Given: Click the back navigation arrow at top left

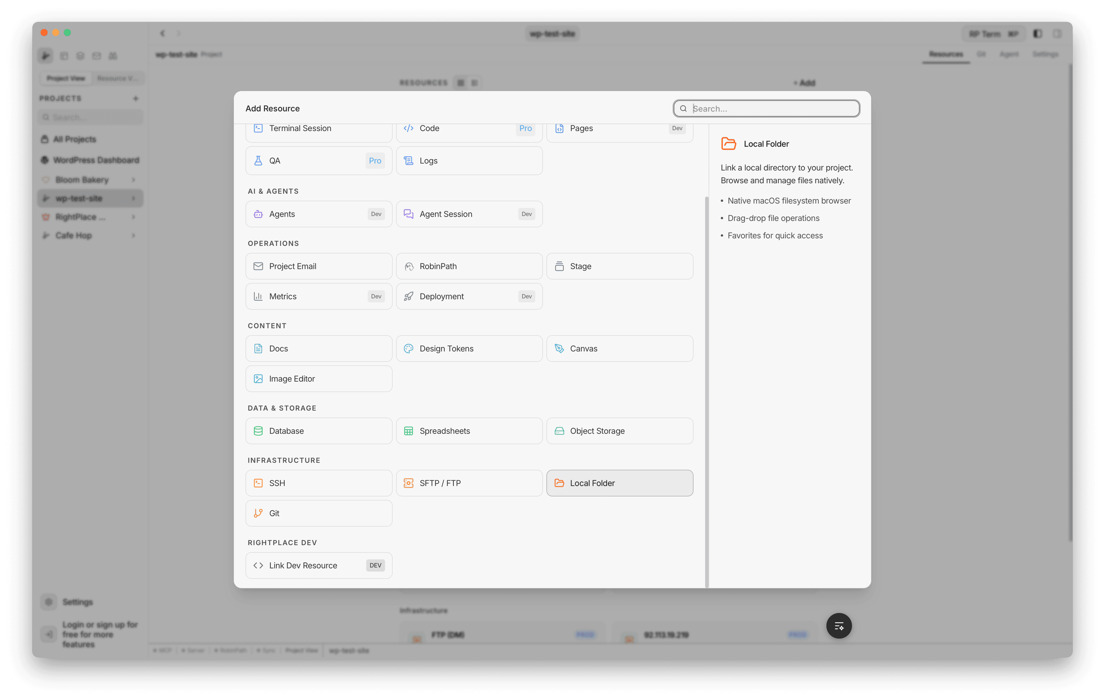Looking at the screenshot, I should [x=163, y=33].
